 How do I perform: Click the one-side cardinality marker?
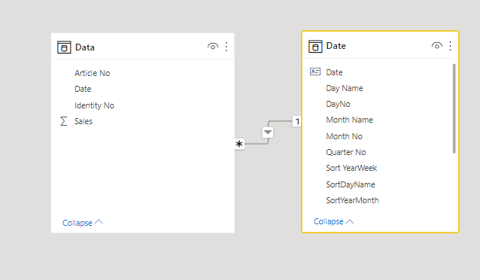(x=297, y=121)
